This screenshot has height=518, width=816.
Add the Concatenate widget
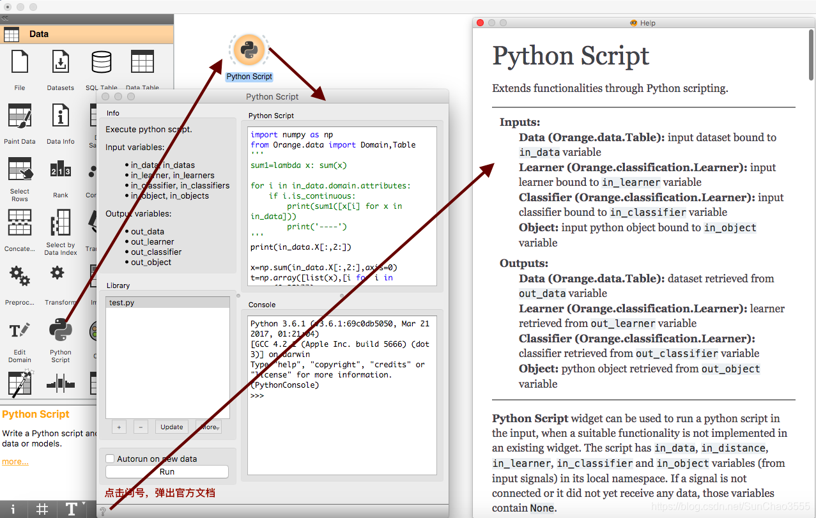(20, 222)
